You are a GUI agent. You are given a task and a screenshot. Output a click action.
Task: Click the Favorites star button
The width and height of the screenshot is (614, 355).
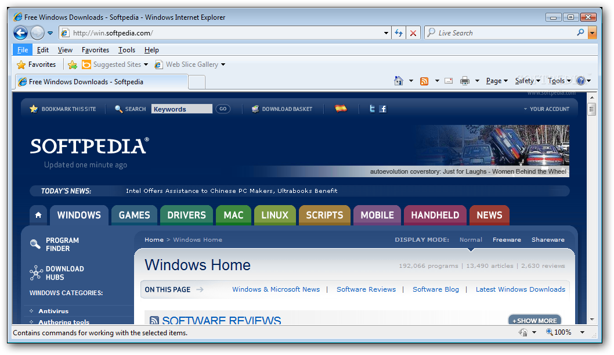37,64
